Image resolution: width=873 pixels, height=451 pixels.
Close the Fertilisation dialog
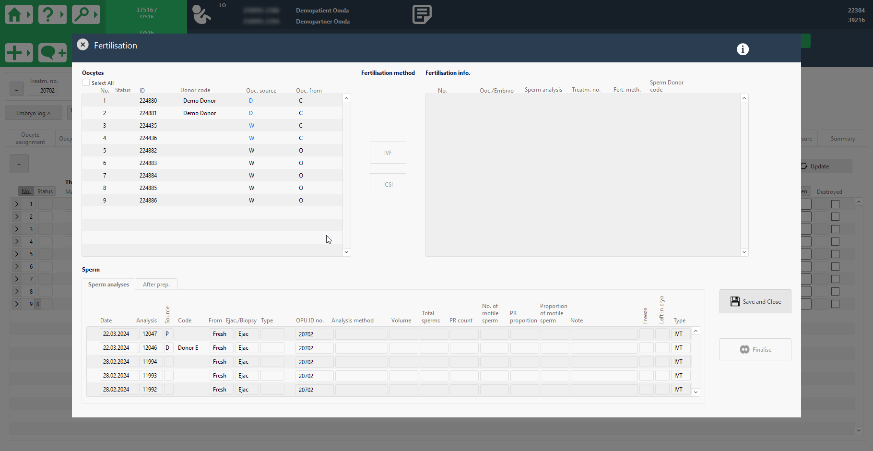coord(83,45)
